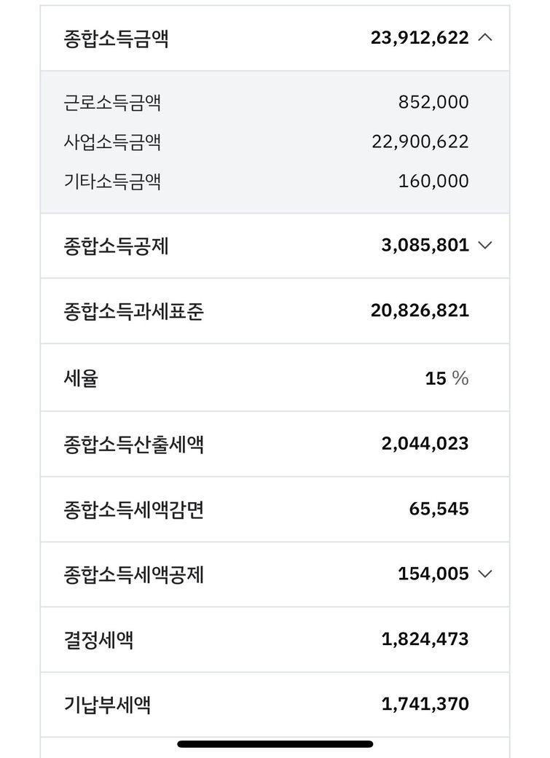550x758 pixels.
Task: Collapse the 종합소득금액 section chevron
Action: [485, 38]
